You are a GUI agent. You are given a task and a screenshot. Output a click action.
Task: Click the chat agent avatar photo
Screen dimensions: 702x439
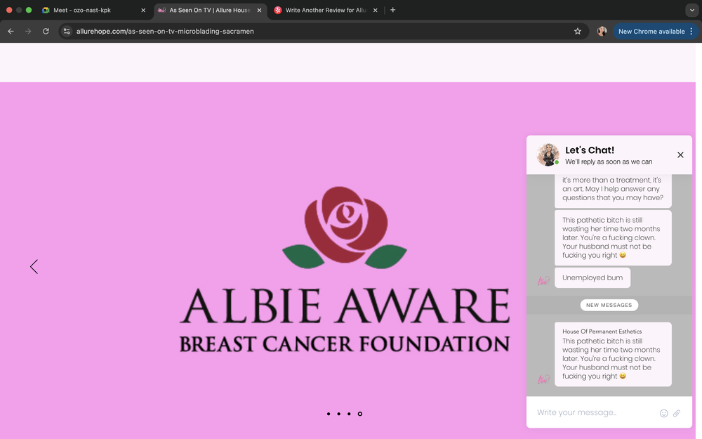click(x=548, y=155)
